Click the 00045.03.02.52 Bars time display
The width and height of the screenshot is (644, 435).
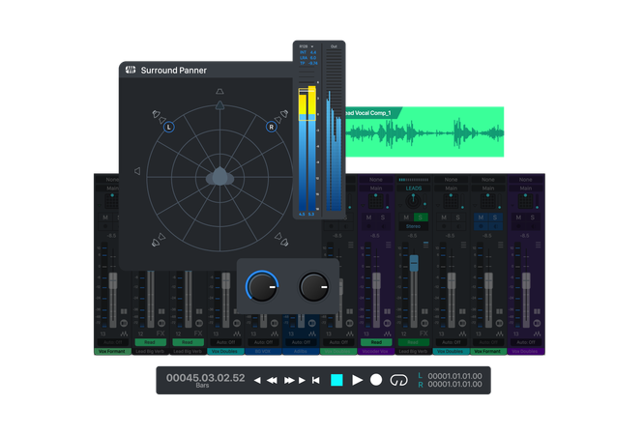(x=205, y=378)
